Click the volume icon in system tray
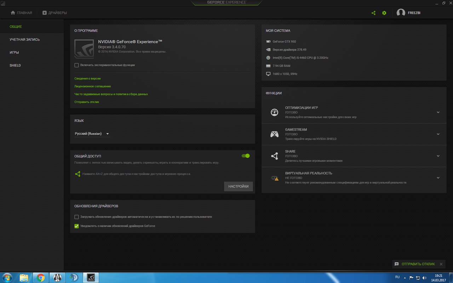The width and height of the screenshot is (453, 283). 424,278
